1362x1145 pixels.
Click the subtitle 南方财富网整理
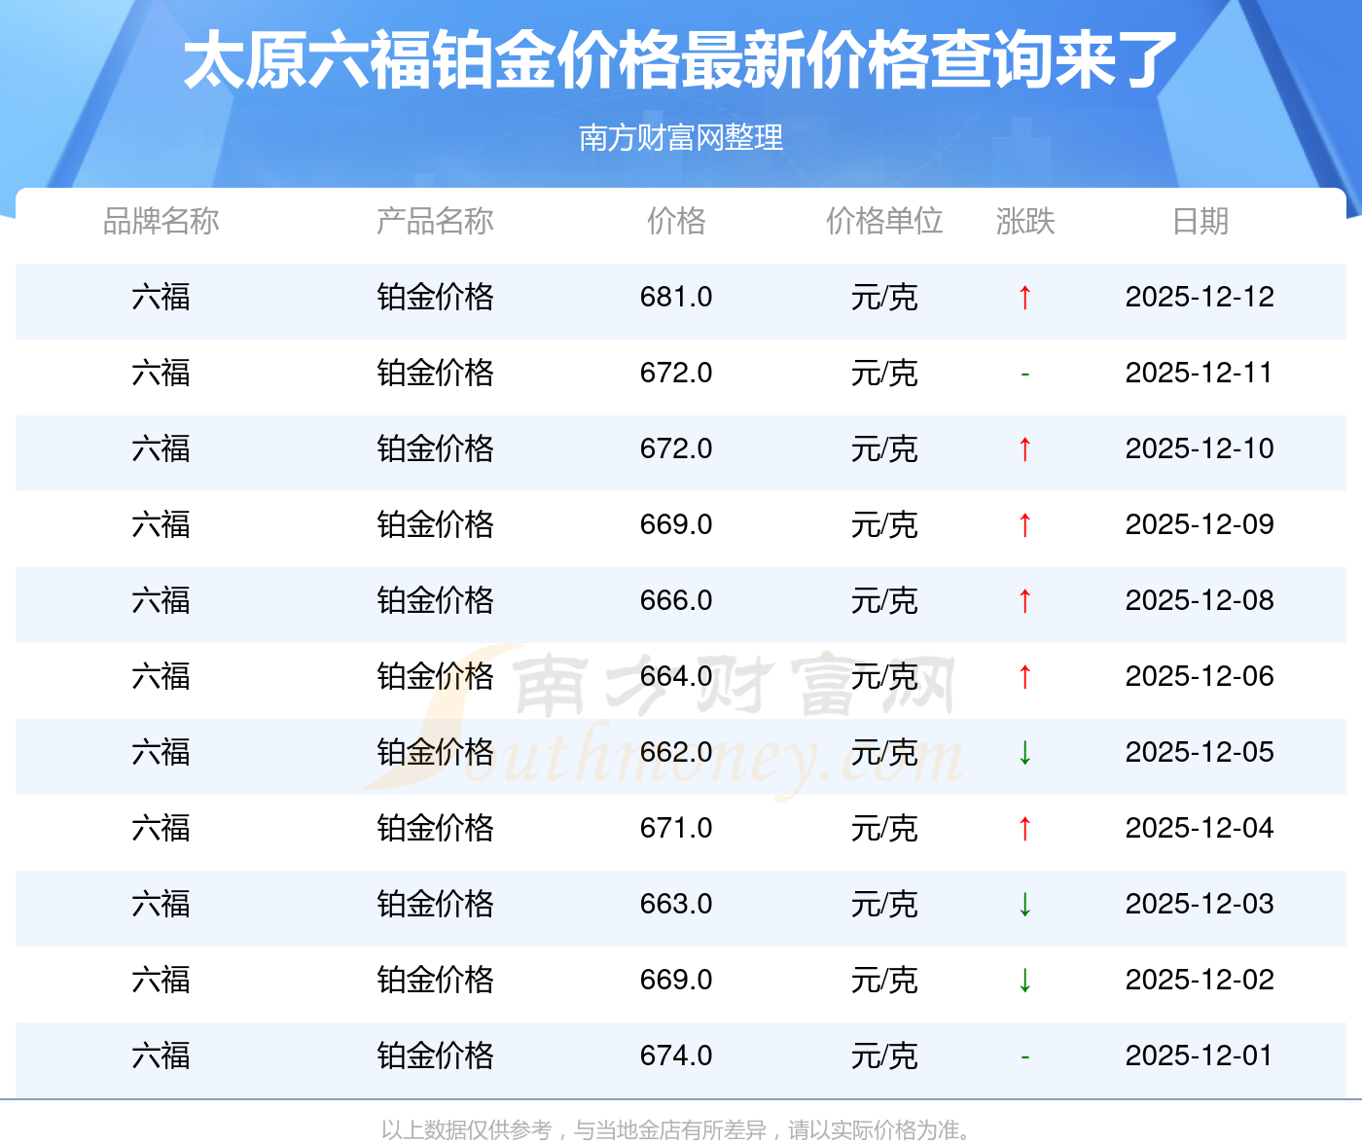point(681,138)
